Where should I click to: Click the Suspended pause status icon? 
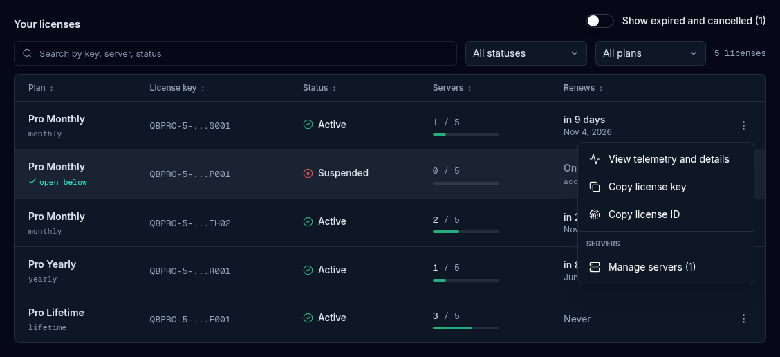[308, 173]
